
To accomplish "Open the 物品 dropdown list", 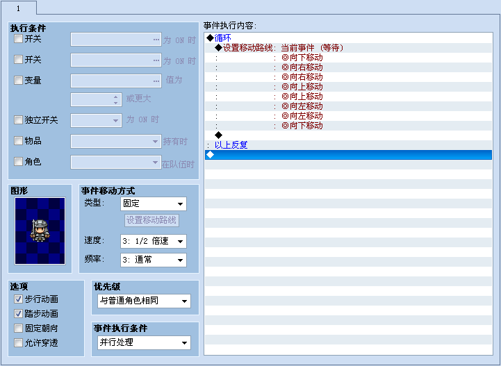I will pyautogui.click(x=116, y=142).
